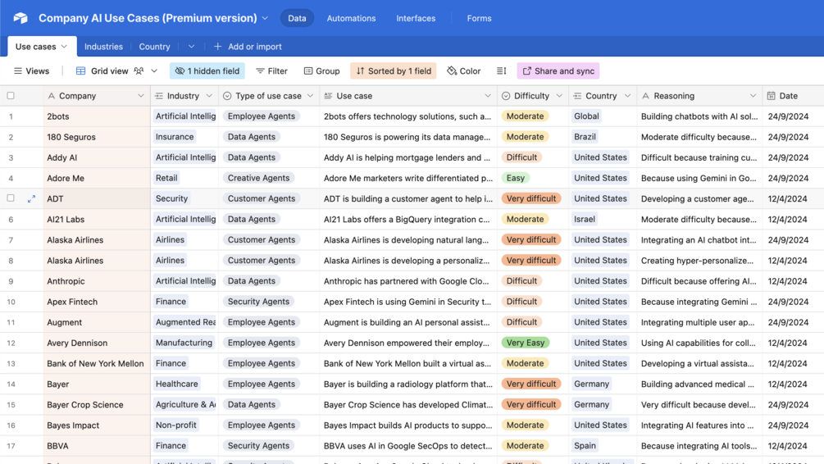Open the 1 hidden field options
This screenshot has height=464, width=824.
(207, 71)
